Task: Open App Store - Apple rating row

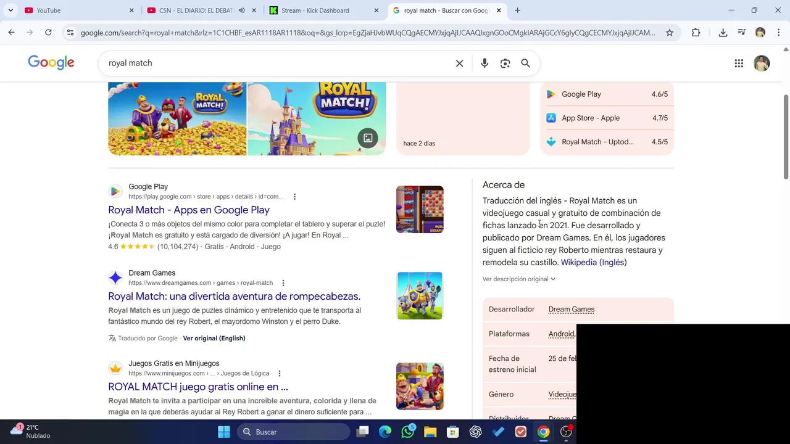Action: (607, 118)
